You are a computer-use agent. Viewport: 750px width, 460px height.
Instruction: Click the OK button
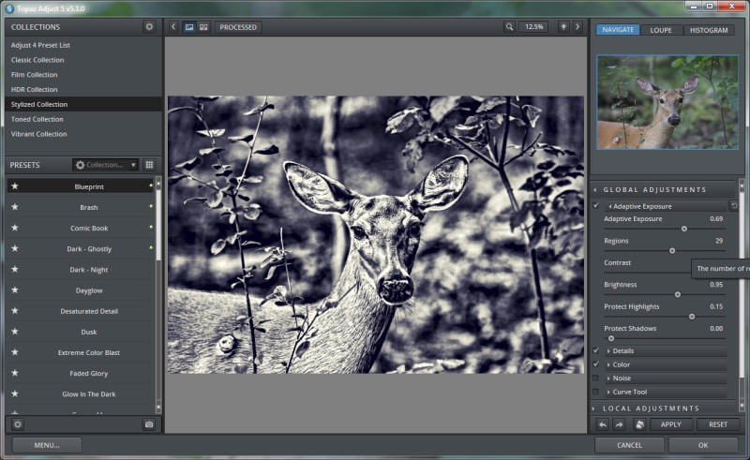tap(702, 445)
